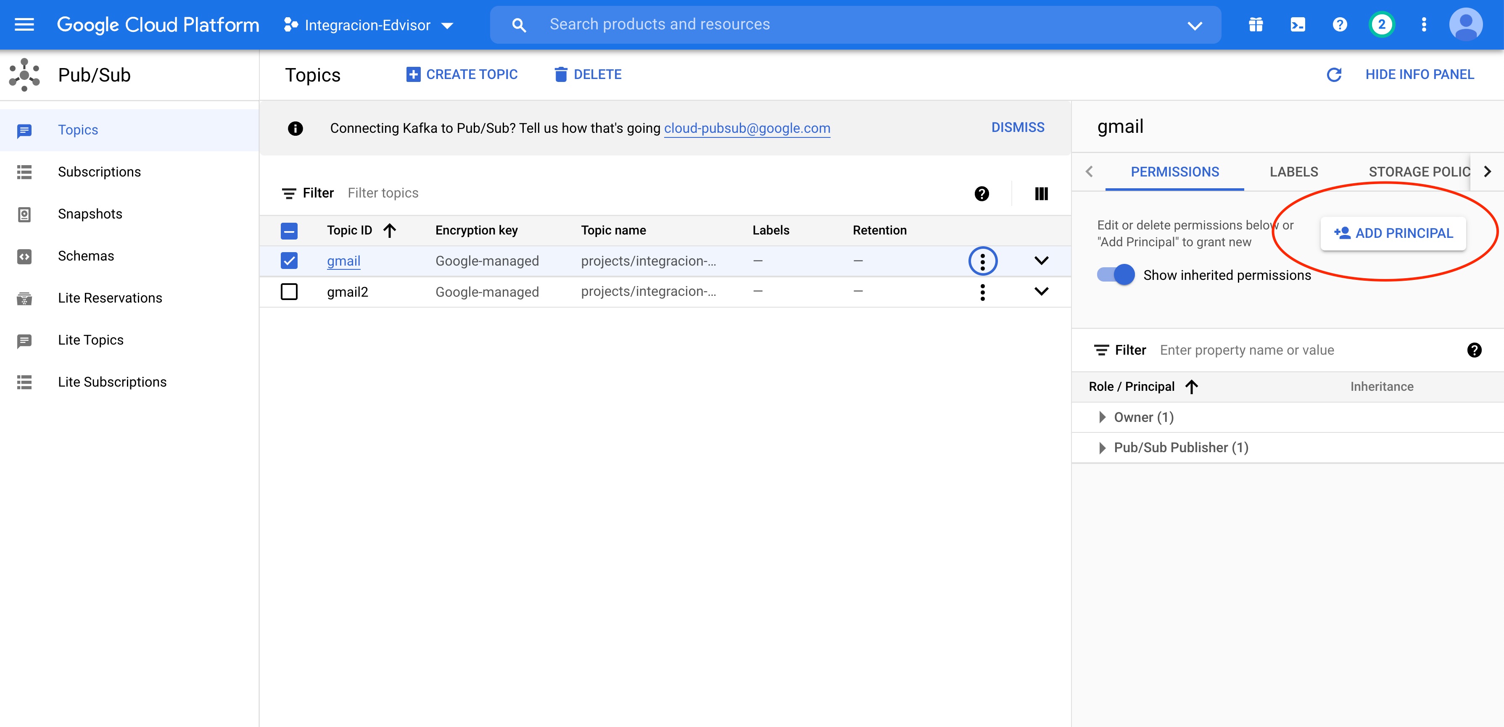Open the free trial gift icon
This screenshot has height=727, width=1504.
(1256, 24)
